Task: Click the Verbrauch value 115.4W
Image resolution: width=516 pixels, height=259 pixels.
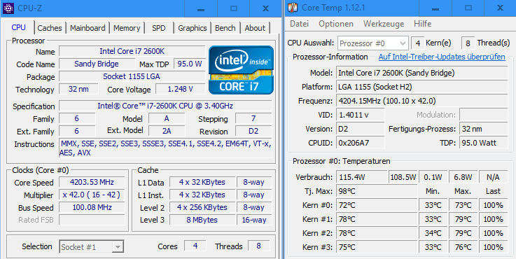Action: (362, 177)
